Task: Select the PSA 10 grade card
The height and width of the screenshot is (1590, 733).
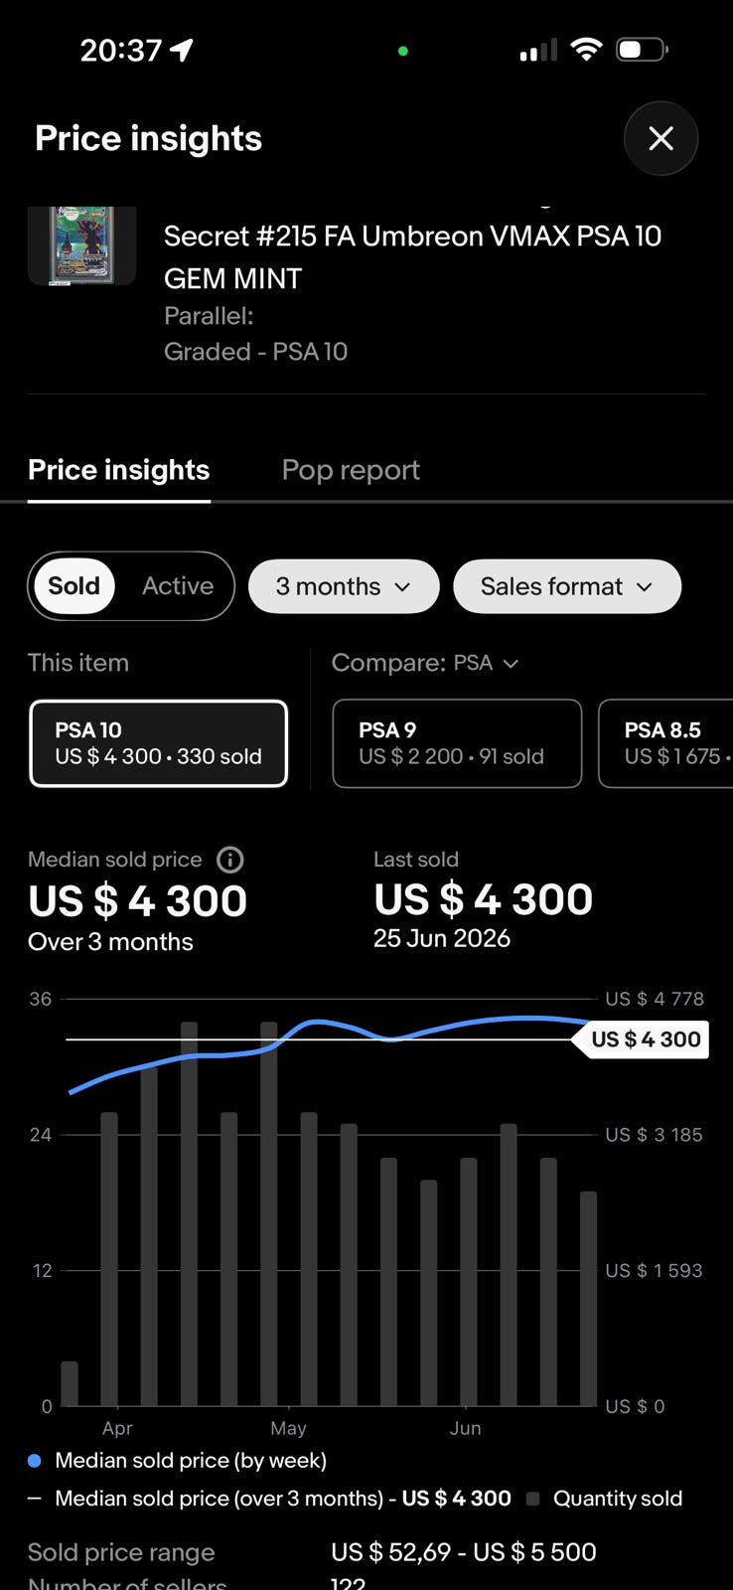Action: (159, 743)
